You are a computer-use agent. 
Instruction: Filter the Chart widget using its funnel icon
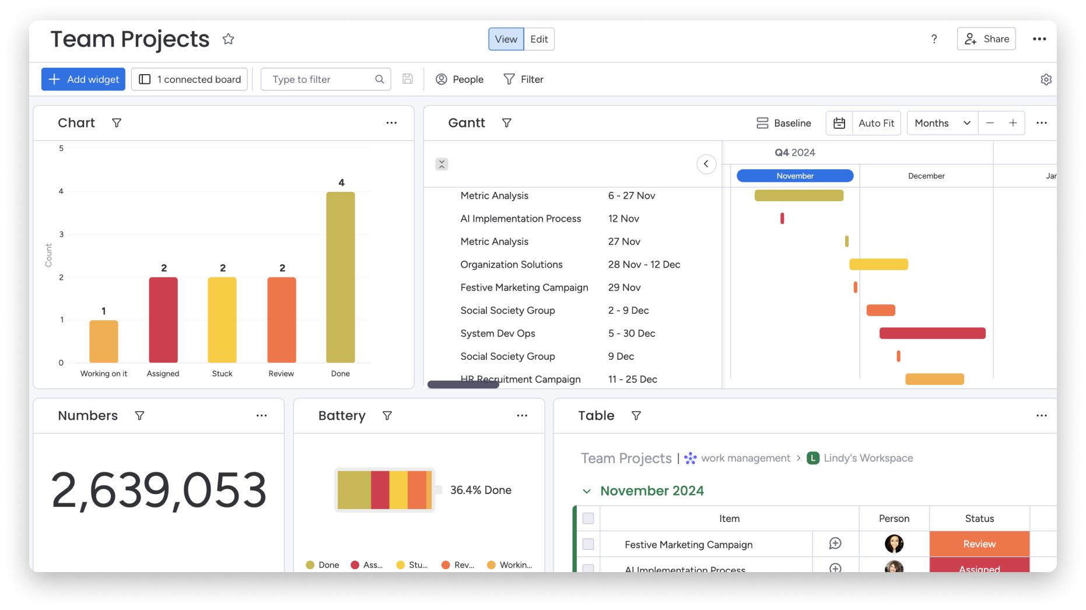click(x=117, y=123)
